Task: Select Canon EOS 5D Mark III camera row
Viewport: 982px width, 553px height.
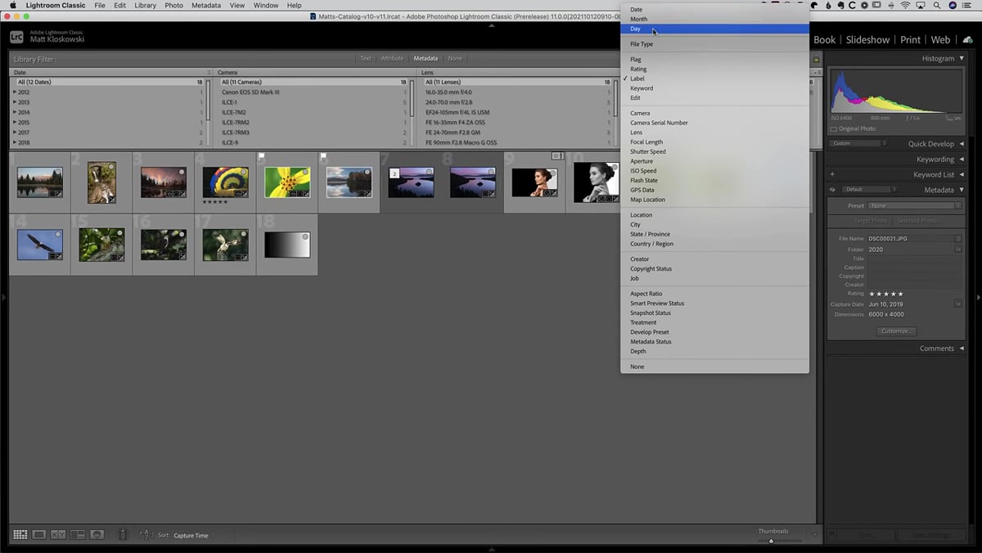Action: click(313, 92)
